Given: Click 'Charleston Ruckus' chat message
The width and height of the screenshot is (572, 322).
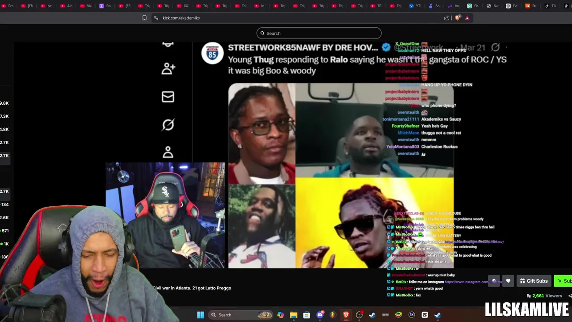Looking at the screenshot, I should pos(439,147).
